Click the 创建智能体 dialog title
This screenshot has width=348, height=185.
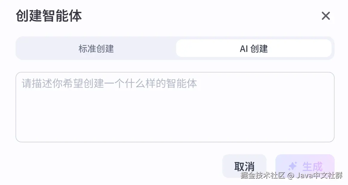[49, 16]
